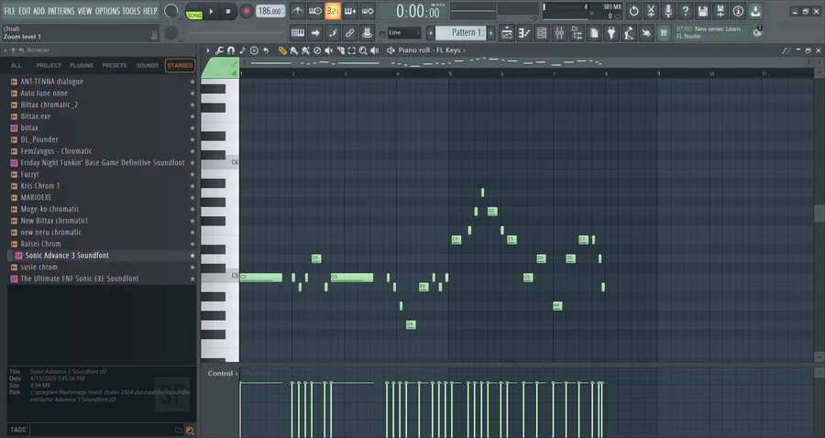Image resolution: width=825 pixels, height=438 pixels.
Task: Select the piano roll Zoom magnifier tool
Action: point(363,50)
